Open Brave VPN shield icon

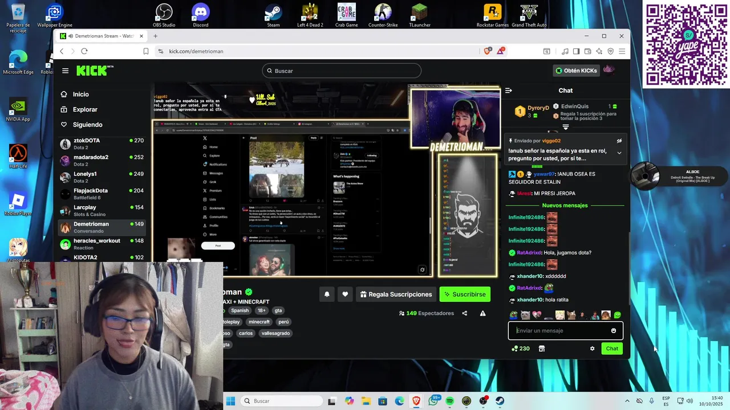(610, 51)
